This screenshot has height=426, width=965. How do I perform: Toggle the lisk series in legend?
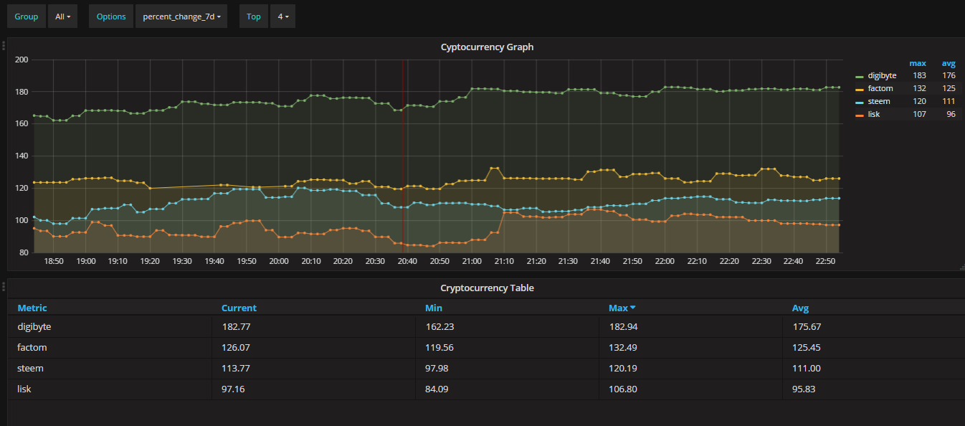coord(874,114)
